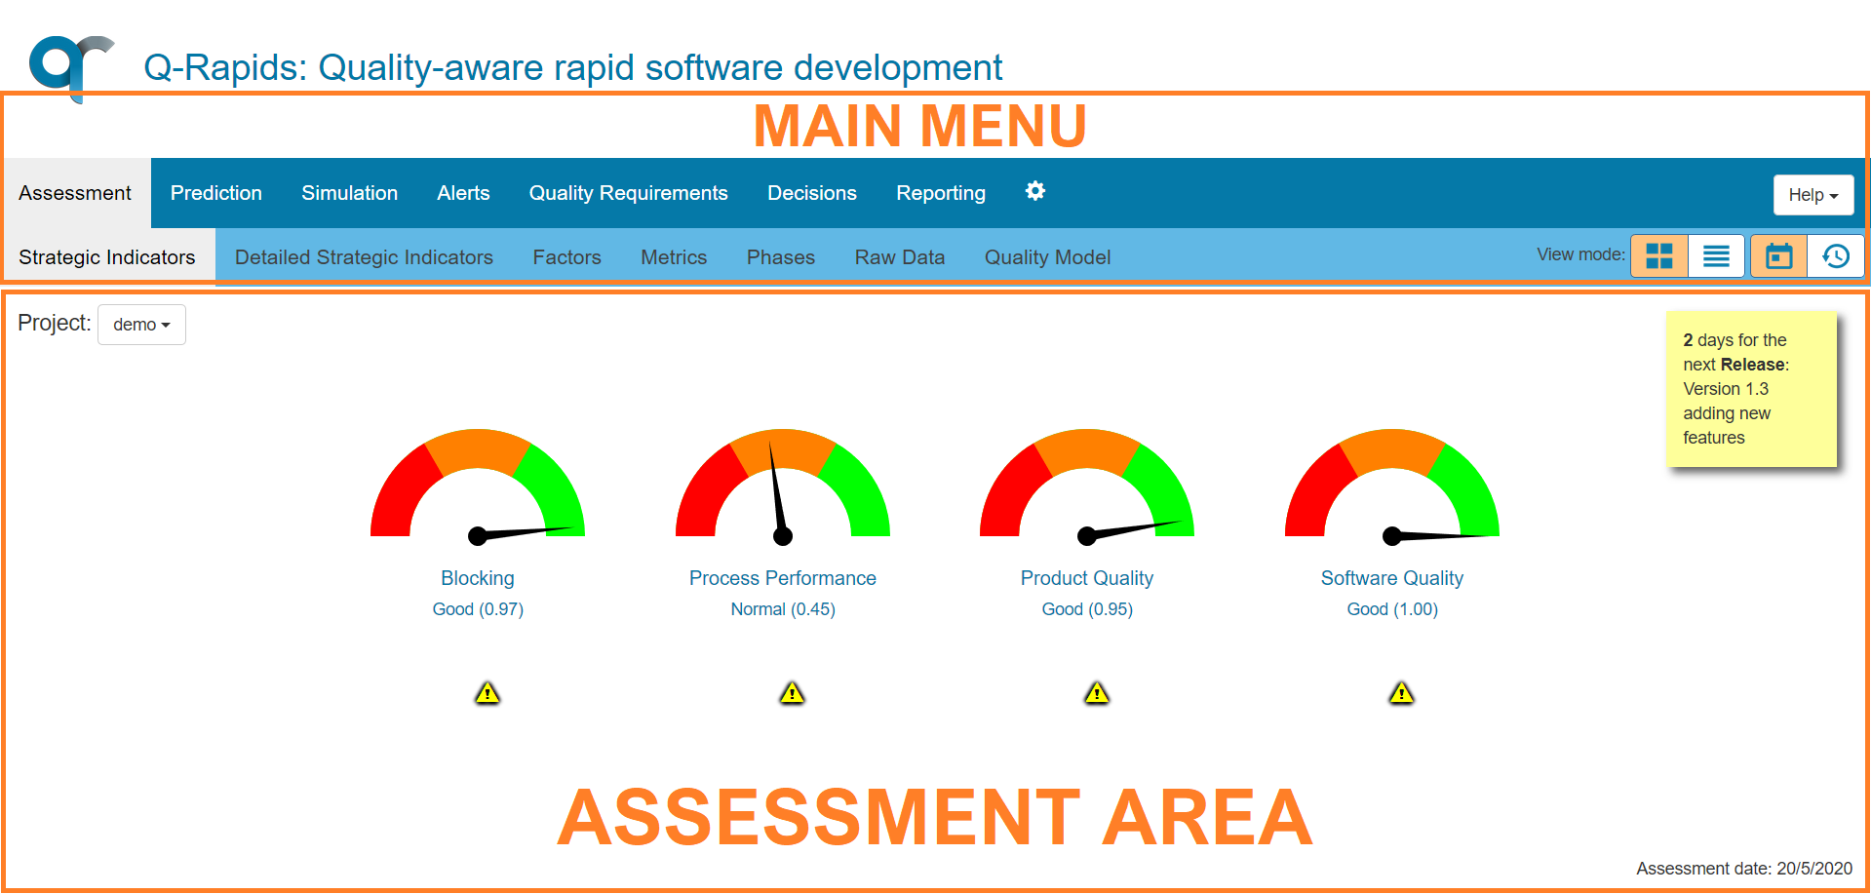Select the grid view mode icon
The height and width of the screenshot is (894, 1871).
coord(1658,255)
